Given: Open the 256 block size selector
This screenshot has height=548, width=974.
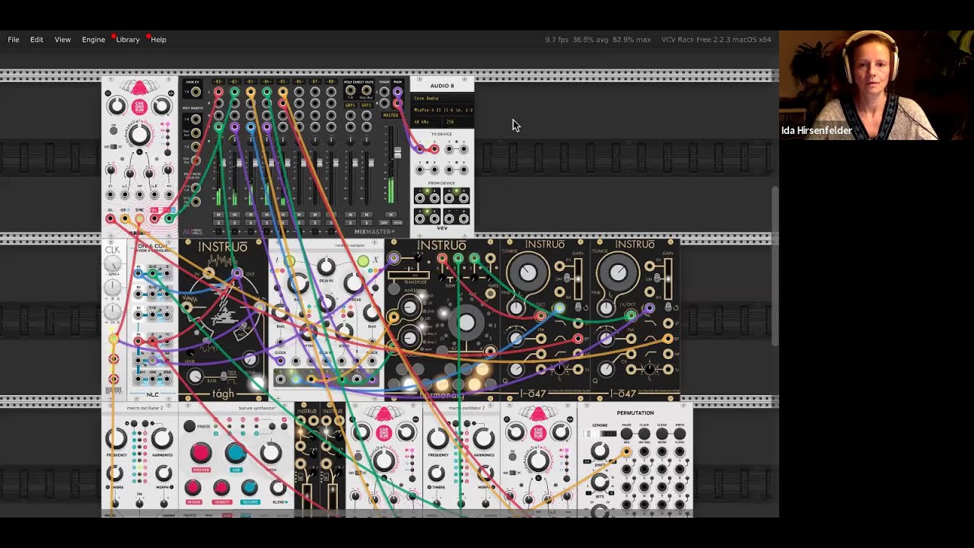Looking at the screenshot, I should tap(458, 122).
